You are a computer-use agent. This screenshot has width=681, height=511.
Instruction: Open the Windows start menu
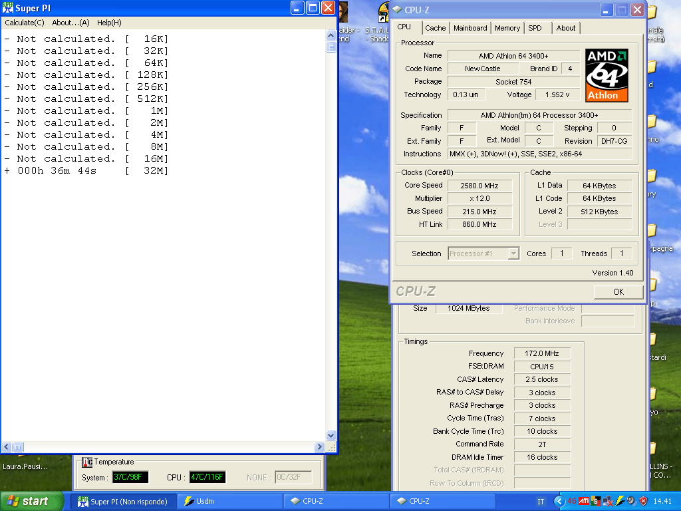click(x=31, y=501)
